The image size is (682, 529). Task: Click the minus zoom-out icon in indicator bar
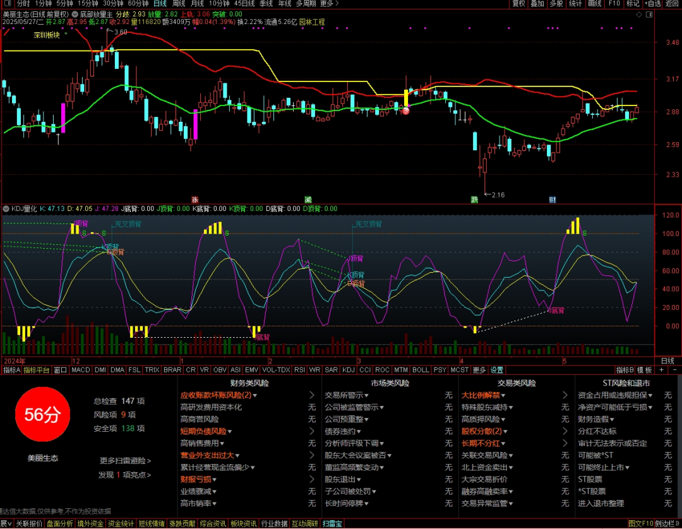674,370
